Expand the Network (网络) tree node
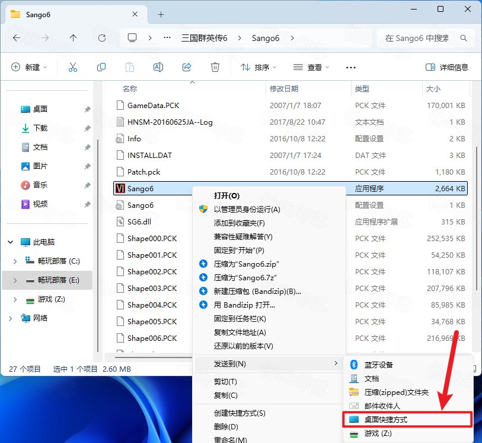Screen dimensions: 482x443 pos(11,318)
